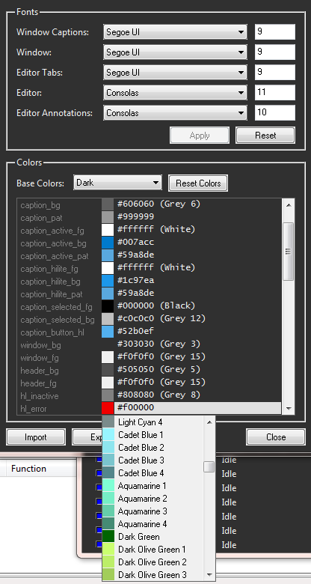Choose Aquamarine 4 from color list

pos(153,524)
